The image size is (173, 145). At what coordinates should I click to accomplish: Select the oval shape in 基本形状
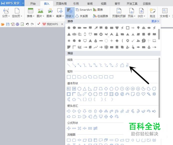pos(79,89)
